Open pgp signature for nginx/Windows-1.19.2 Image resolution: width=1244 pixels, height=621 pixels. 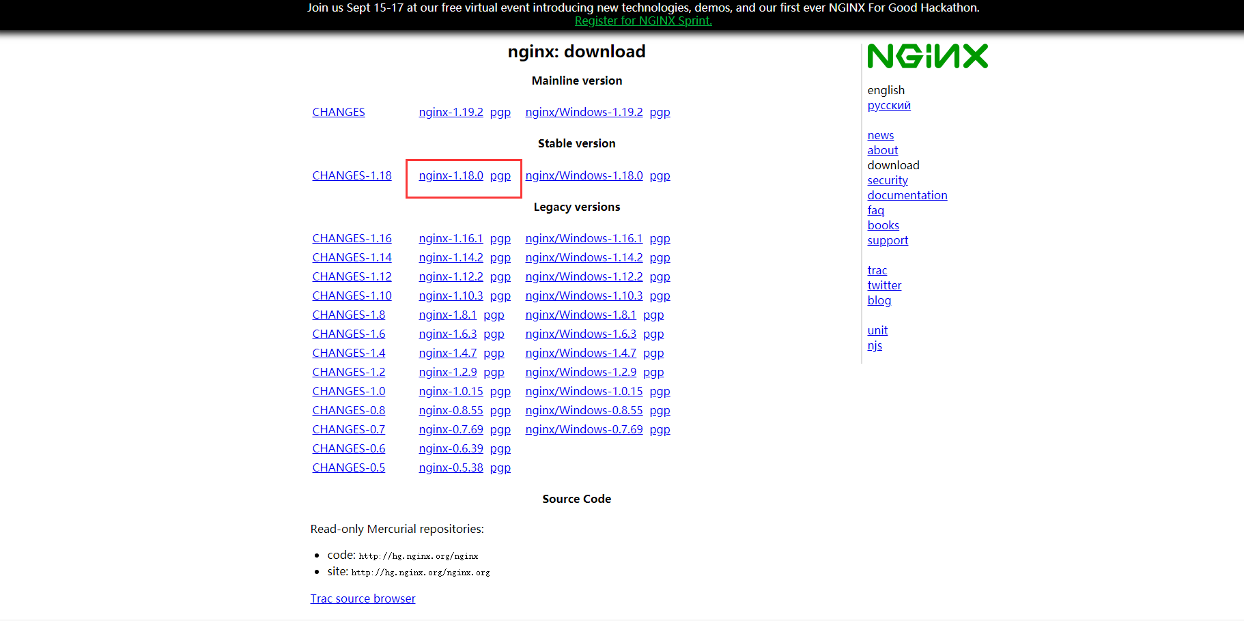pos(660,112)
